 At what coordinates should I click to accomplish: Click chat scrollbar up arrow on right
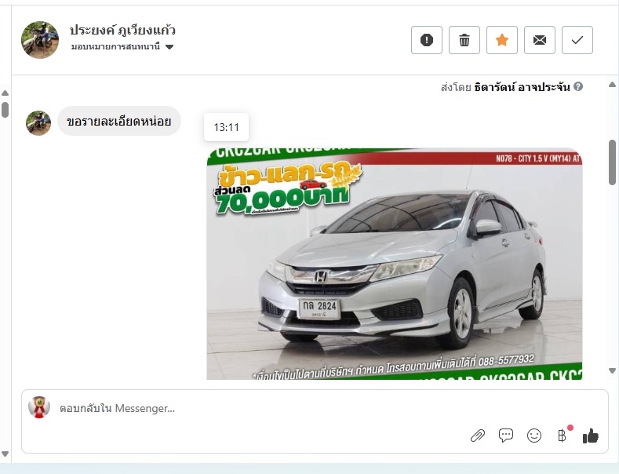click(x=612, y=84)
